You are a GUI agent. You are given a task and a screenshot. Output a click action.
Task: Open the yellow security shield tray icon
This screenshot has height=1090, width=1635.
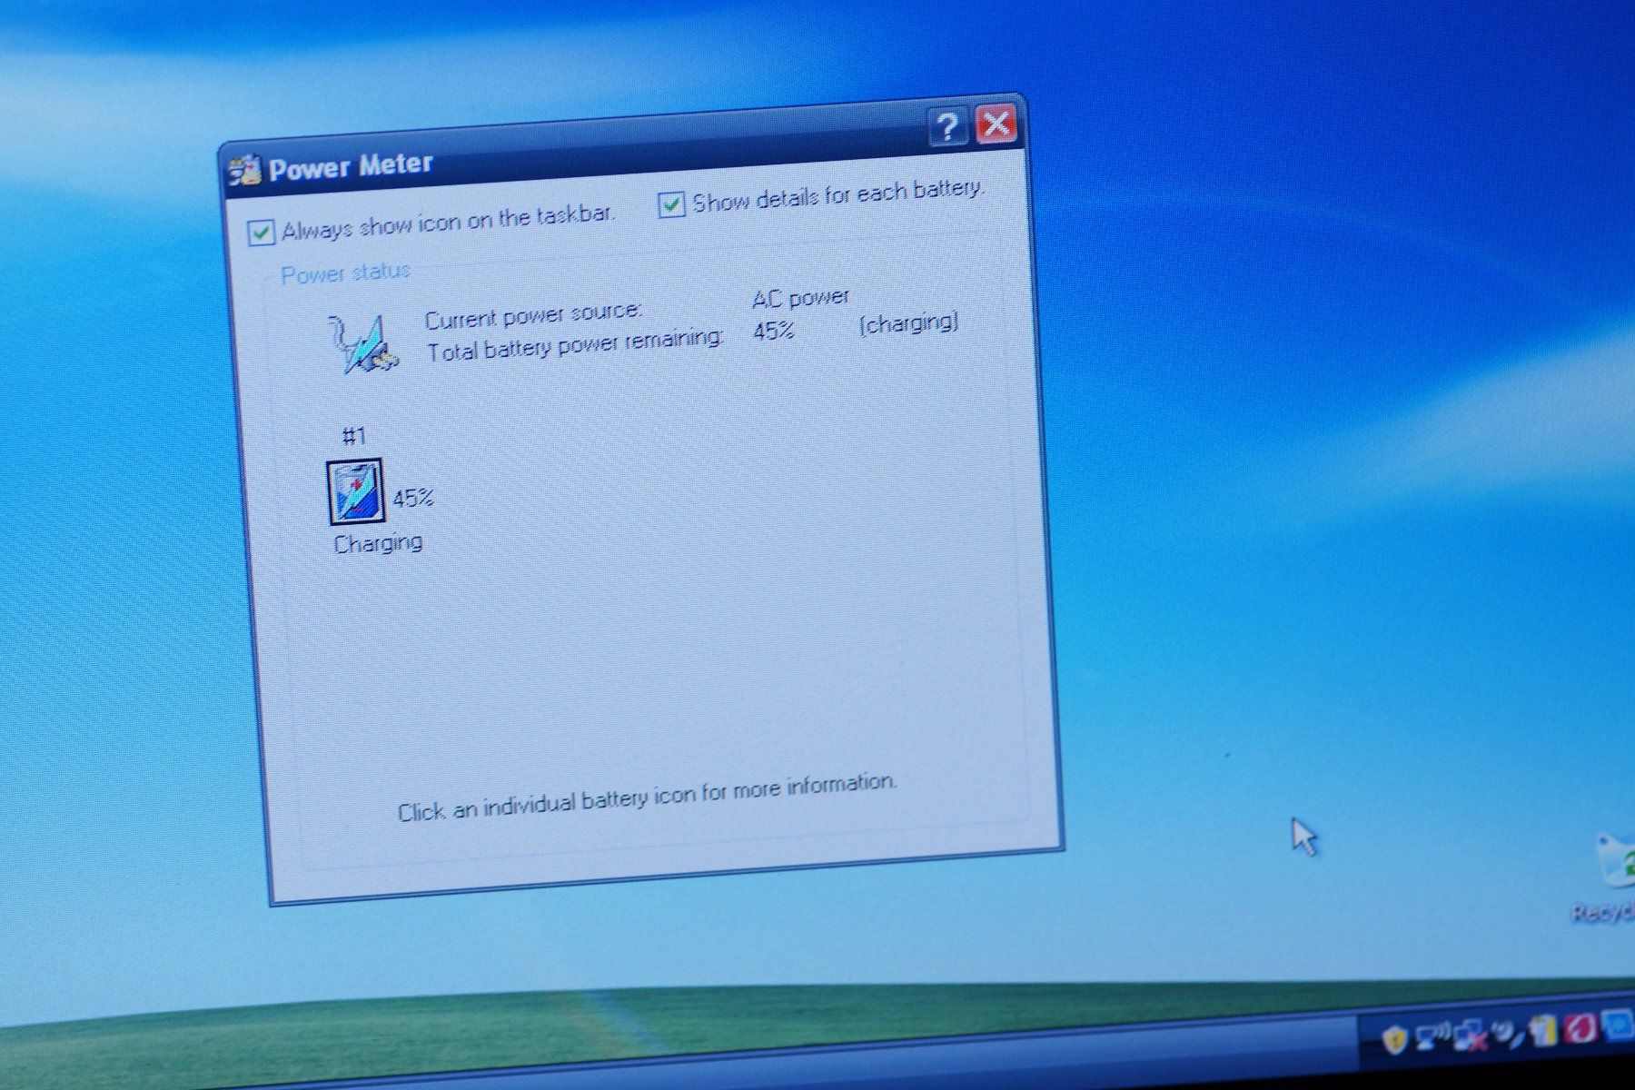[1394, 1038]
